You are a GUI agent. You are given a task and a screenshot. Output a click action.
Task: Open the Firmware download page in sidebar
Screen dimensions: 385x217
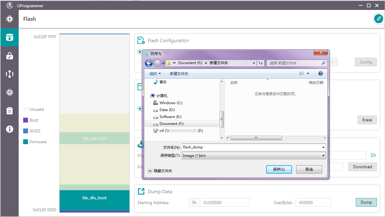[x=9, y=19]
